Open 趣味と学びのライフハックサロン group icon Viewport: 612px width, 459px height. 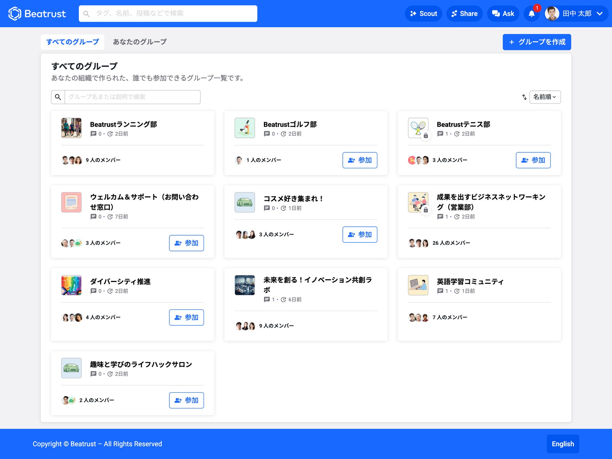71,368
